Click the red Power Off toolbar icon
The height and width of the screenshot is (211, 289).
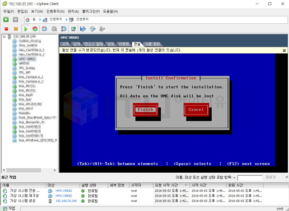[x=6, y=29]
